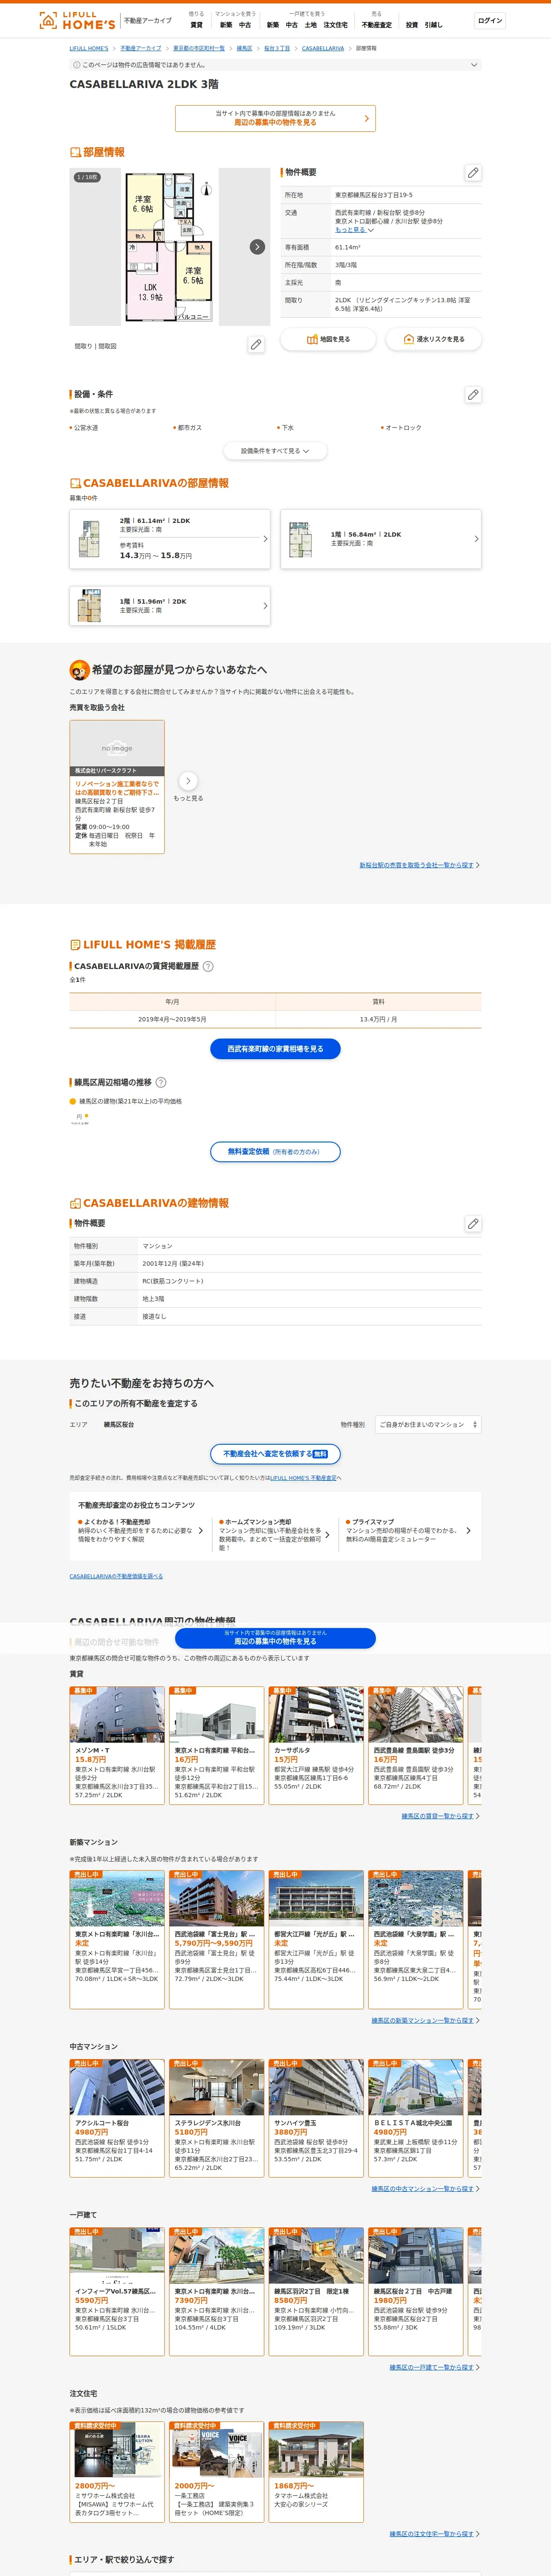Click arrow on よくわかる!不動産売却 card
The height and width of the screenshot is (2576, 551).
point(201,1531)
